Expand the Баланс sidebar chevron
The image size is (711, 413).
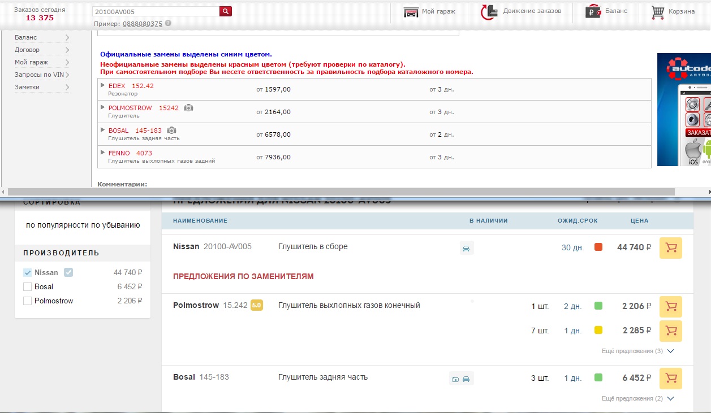67,37
